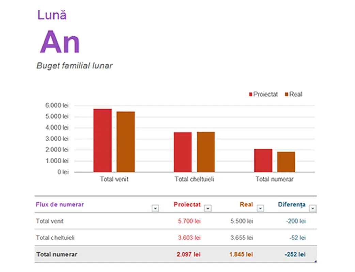Select the Buget familial lunar subtitle
The image size is (355, 272).
pos(74,66)
